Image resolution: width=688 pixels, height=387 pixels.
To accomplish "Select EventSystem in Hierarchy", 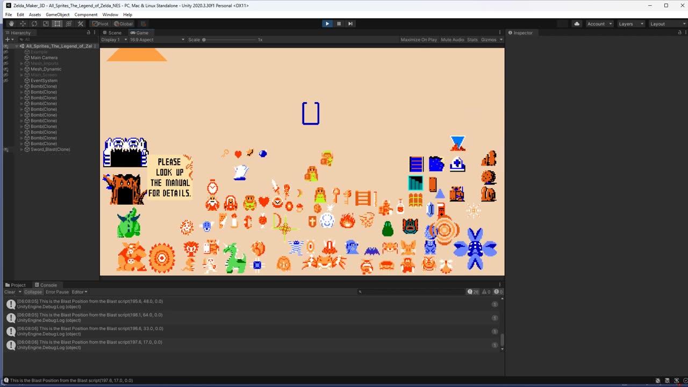I will point(44,81).
